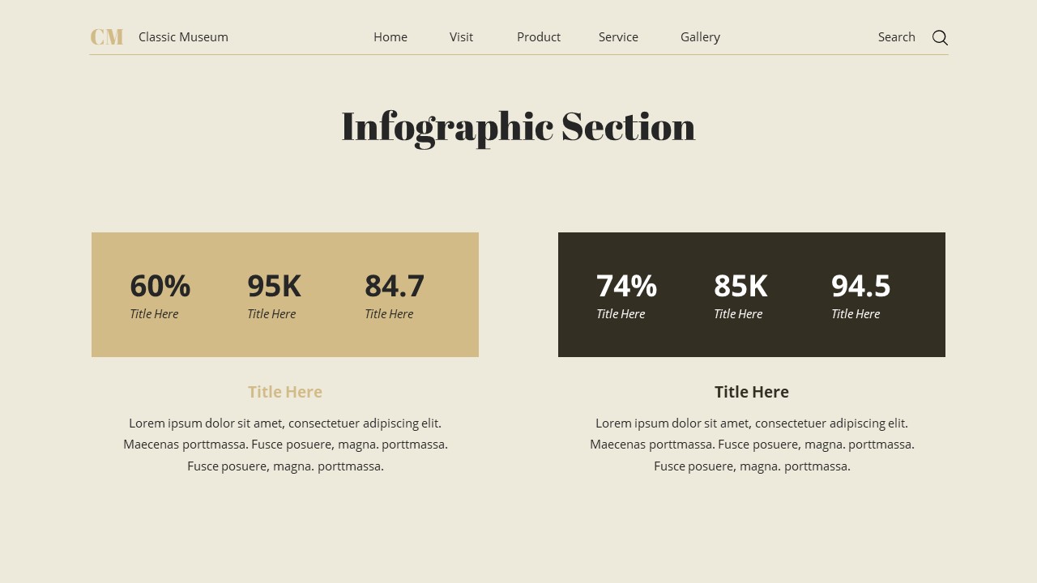The height and width of the screenshot is (583, 1037).
Task: Click the gold Title Here heading
Action: click(284, 391)
